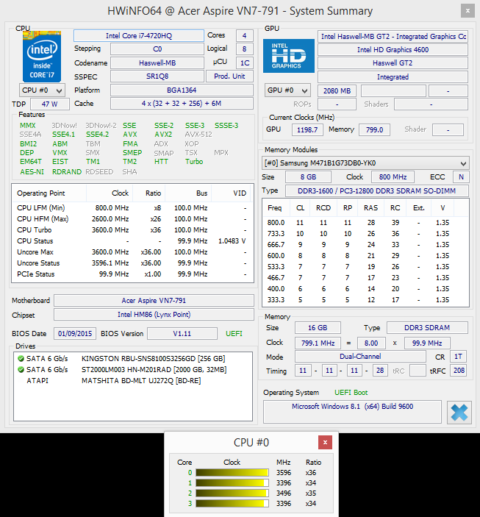The height and width of the screenshot is (517, 480).
Task: Click the TDP 47 W field
Action: point(50,104)
